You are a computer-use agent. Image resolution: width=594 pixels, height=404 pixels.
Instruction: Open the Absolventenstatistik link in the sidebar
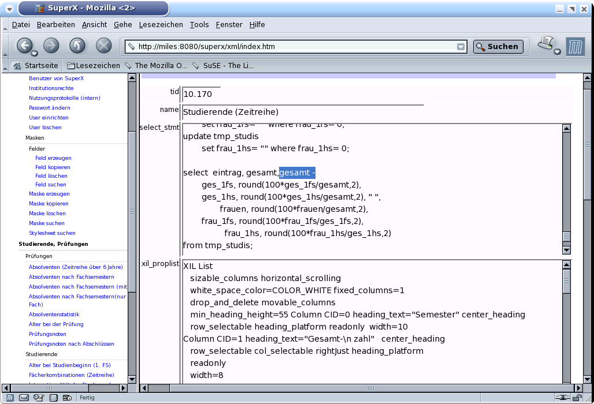tap(54, 315)
